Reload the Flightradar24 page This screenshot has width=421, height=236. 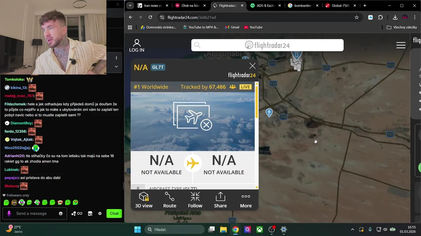[x=150, y=17]
